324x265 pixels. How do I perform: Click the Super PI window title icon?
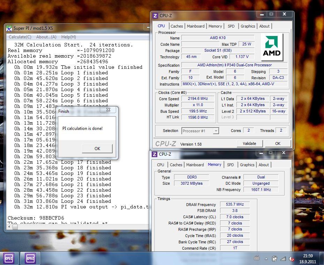click(x=9, y=28)
